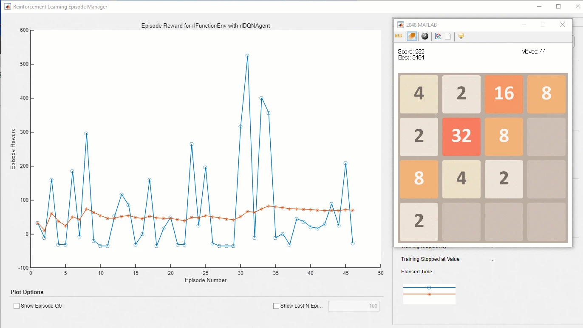
Task: Click the episodes count field showing 100
Action: click(354, 306)
